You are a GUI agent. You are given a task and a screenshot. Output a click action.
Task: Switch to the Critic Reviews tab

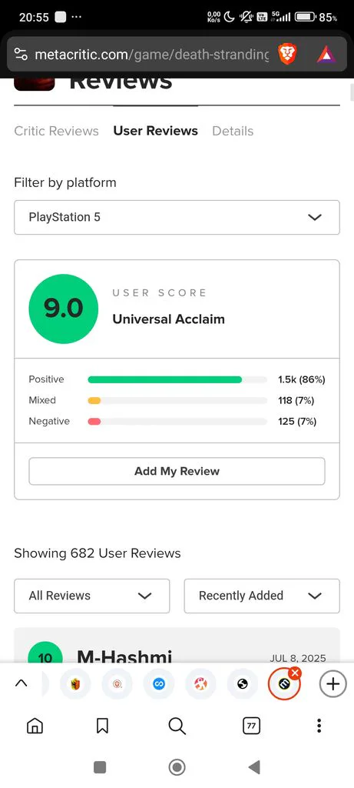coord(56,131)
